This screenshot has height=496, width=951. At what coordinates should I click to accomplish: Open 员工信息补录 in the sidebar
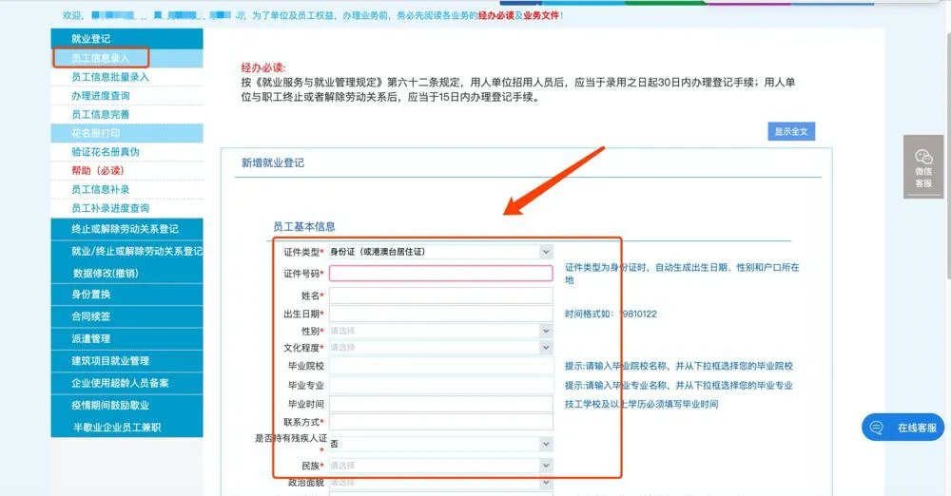tap(127, 190)
